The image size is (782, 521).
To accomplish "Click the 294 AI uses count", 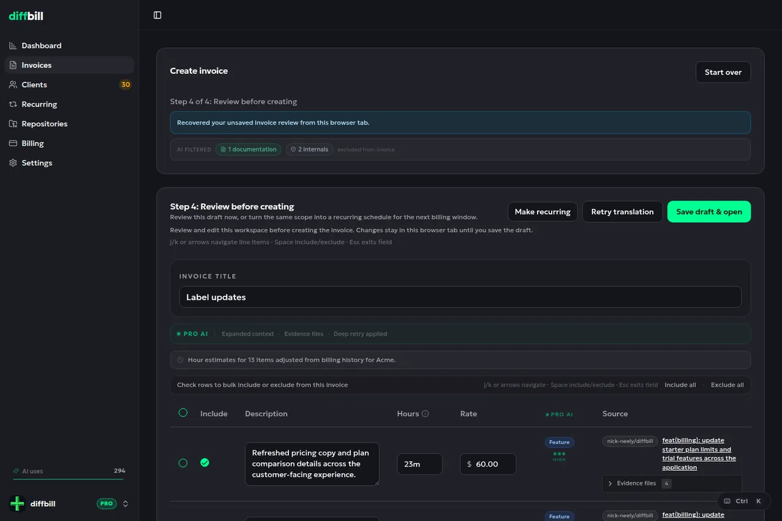I will [x=119, y=471].
